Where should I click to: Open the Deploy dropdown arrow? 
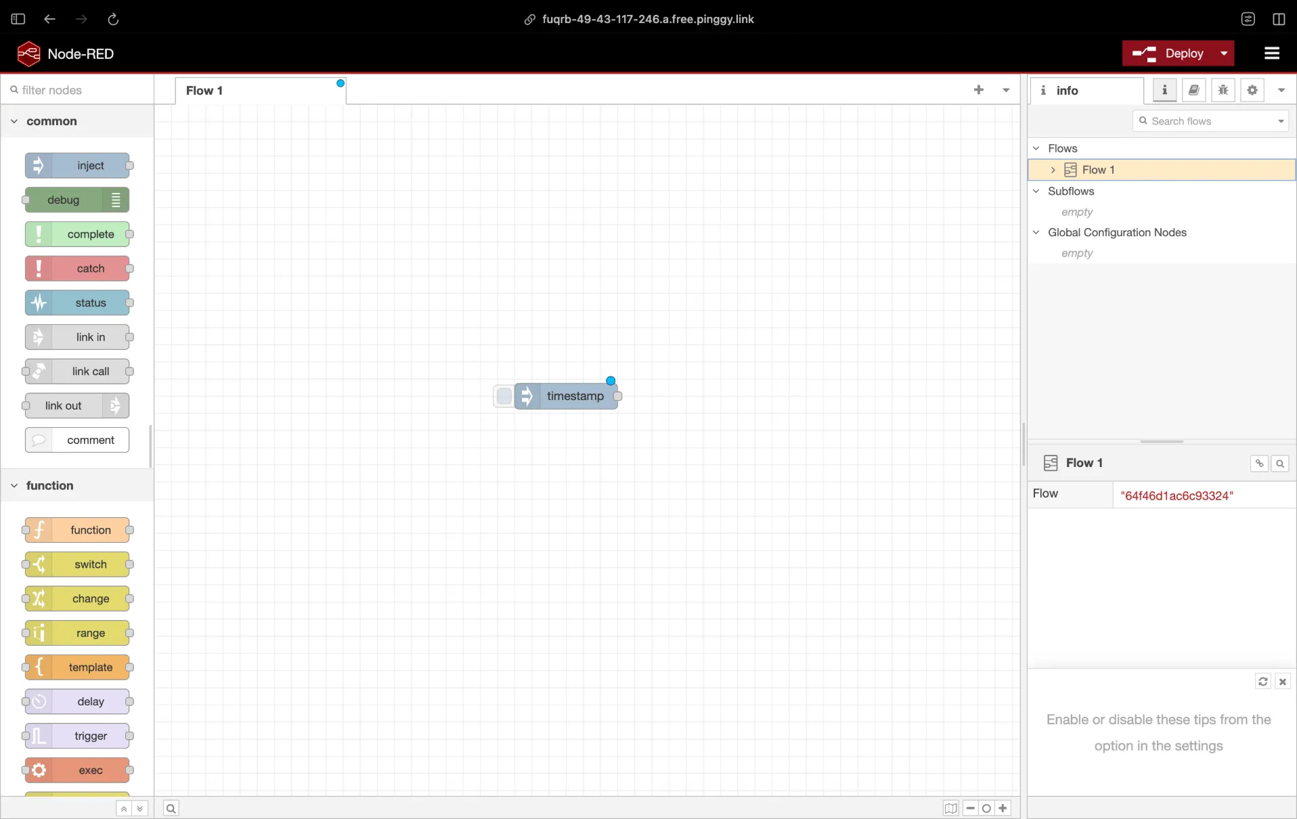(x=1225, y=53)
